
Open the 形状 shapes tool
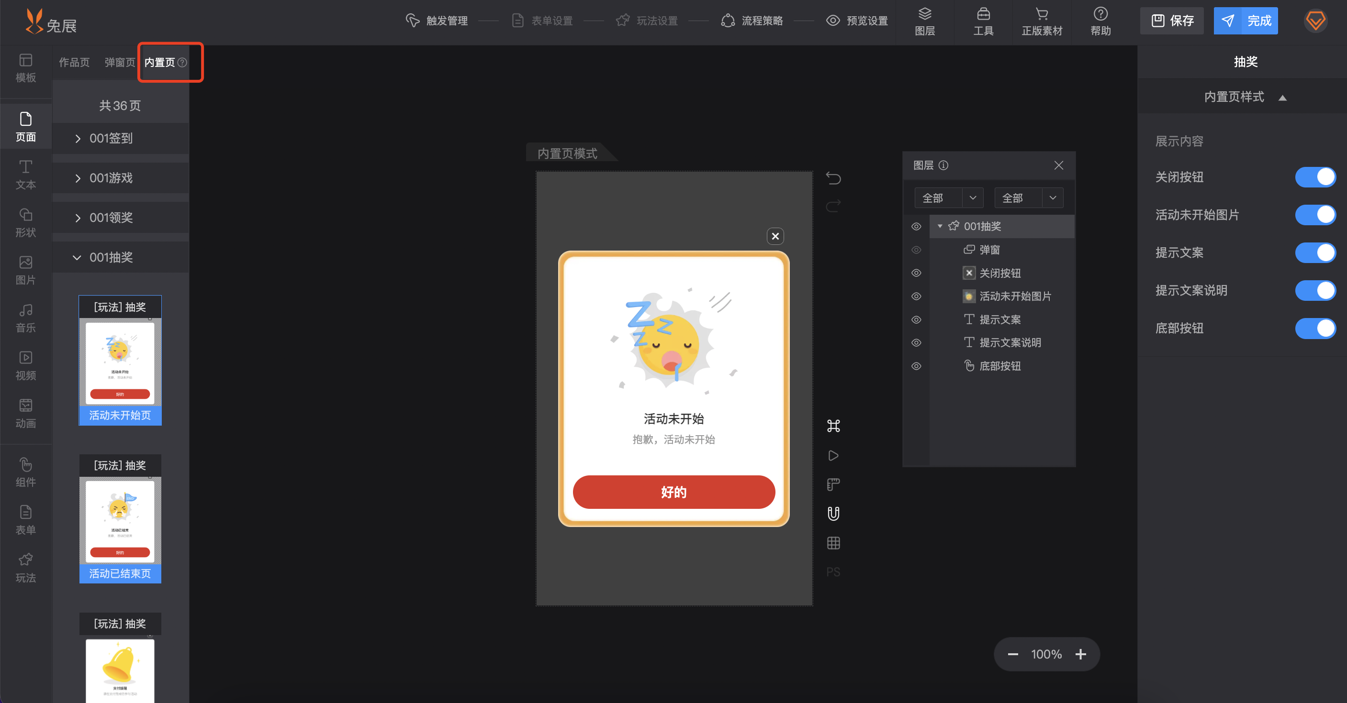point(26,223)
